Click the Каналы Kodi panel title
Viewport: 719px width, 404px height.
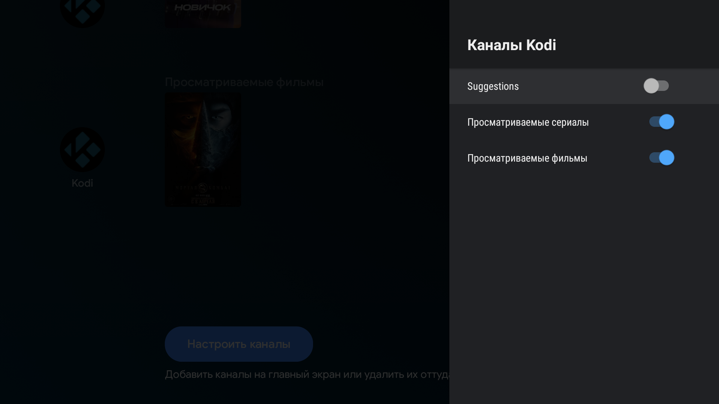(512, 45)
